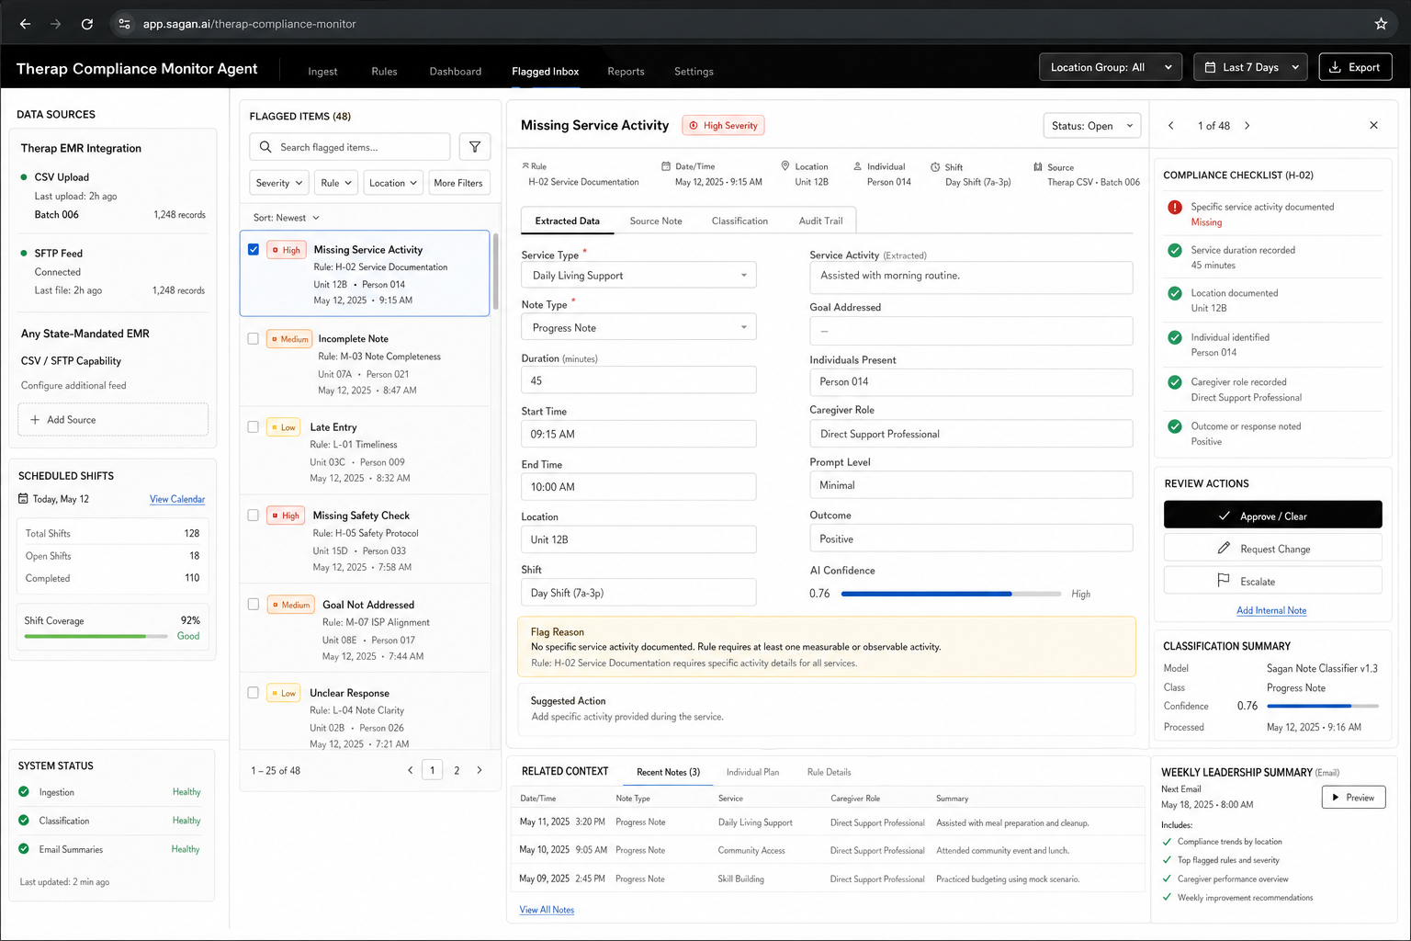The width and height of the screenshot is (1411, 941).
Task: Open the Rule filter dropdown
Action: click(x=336, y=183)
